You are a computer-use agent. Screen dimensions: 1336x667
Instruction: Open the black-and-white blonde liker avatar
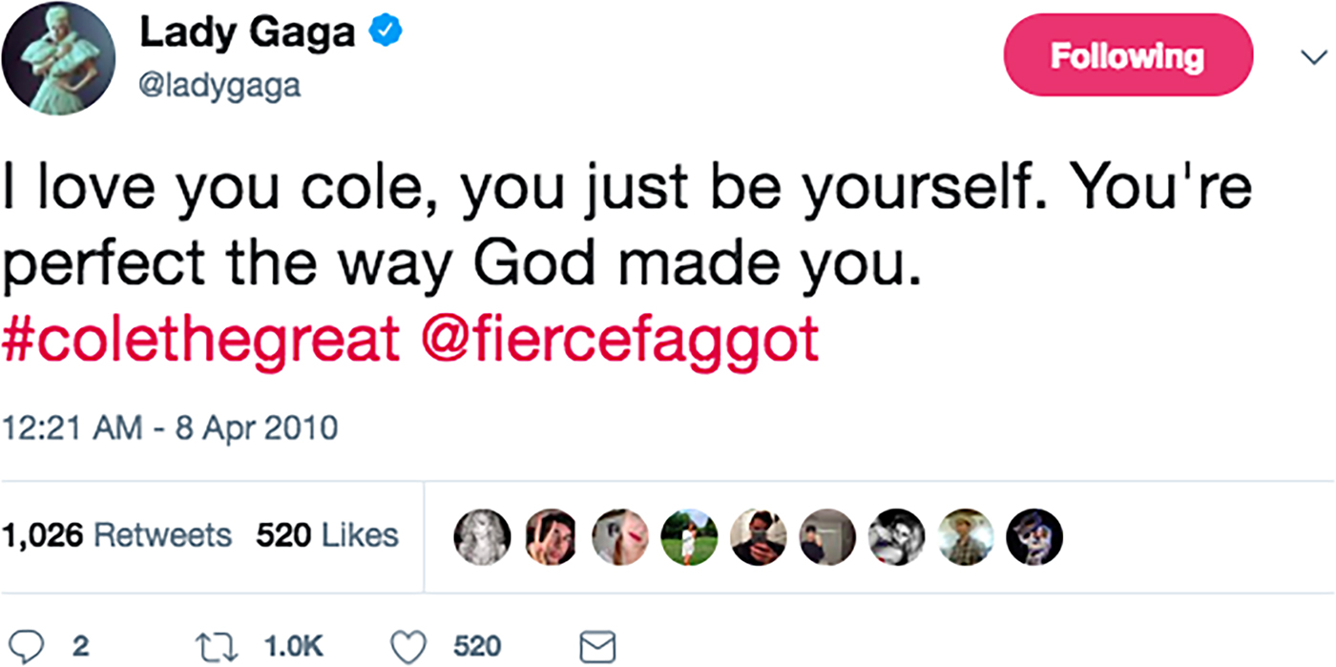481,537
